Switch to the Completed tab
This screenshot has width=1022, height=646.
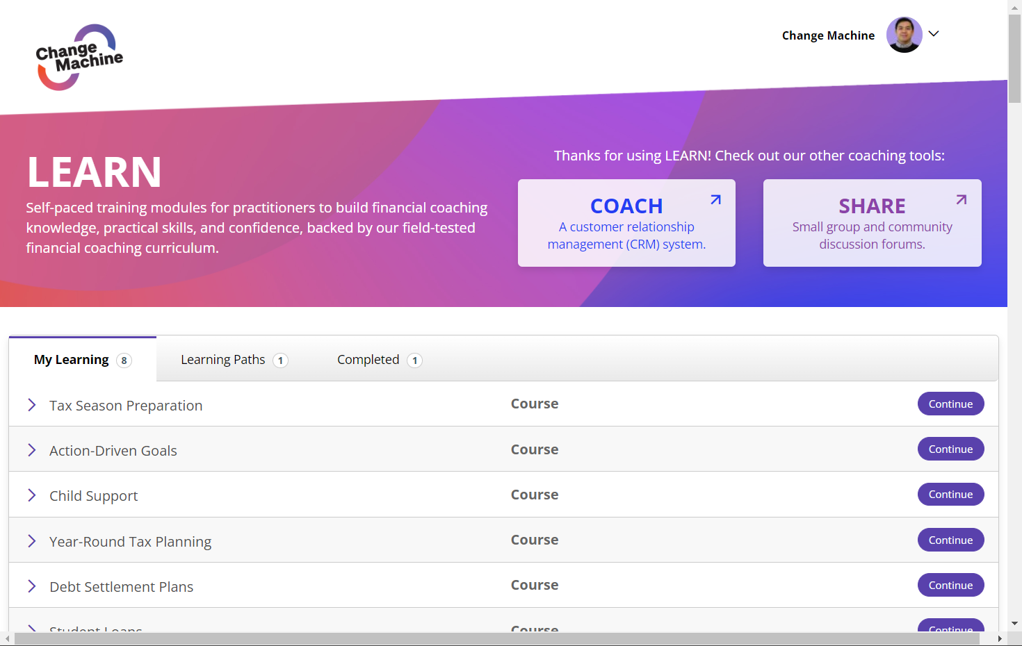(380, 360)
